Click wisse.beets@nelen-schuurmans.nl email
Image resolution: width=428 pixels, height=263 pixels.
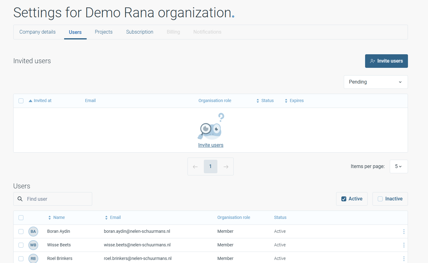tap(137, 245)
